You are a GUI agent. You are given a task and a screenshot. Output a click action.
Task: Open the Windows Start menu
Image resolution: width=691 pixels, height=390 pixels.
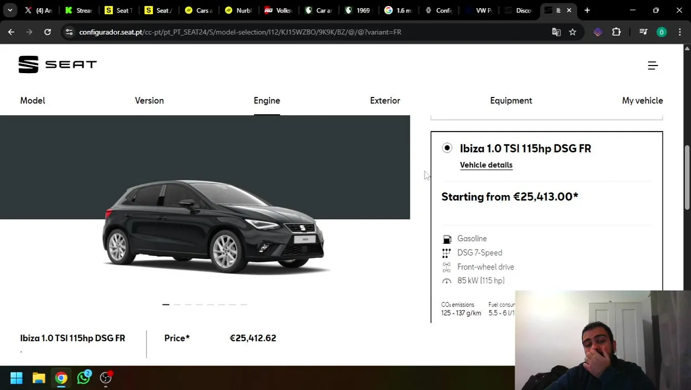point(16,378)
